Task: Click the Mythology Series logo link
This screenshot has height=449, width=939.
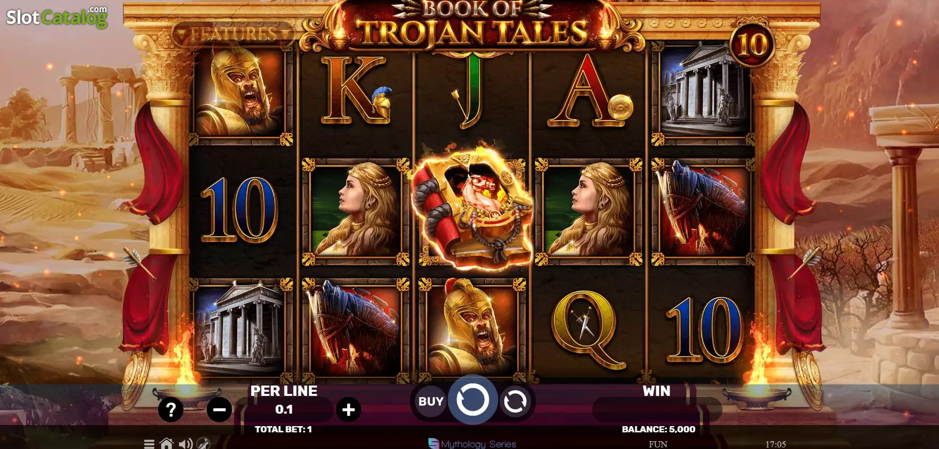Action: click(x=472, y=444)
